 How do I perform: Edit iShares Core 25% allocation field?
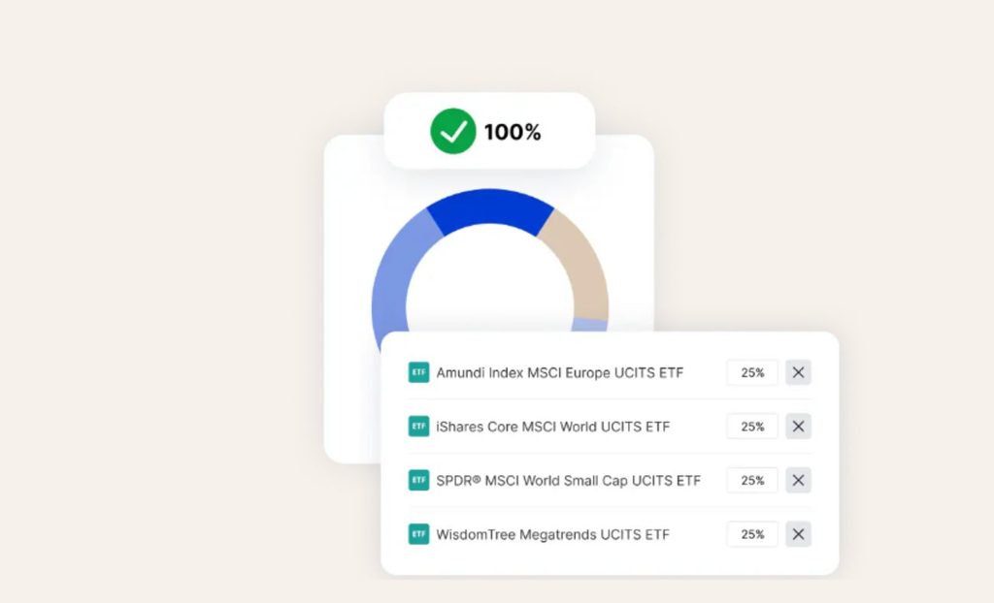point(752,427)
